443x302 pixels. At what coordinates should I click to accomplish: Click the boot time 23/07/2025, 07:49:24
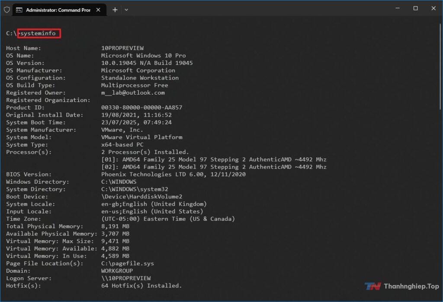(136, 122)
